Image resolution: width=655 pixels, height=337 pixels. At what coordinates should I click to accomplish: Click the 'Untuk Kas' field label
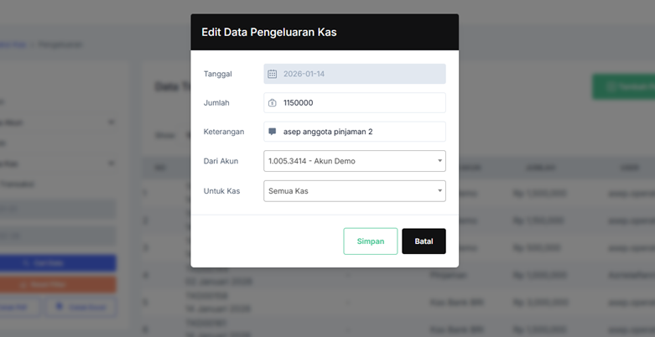[221, 191]
